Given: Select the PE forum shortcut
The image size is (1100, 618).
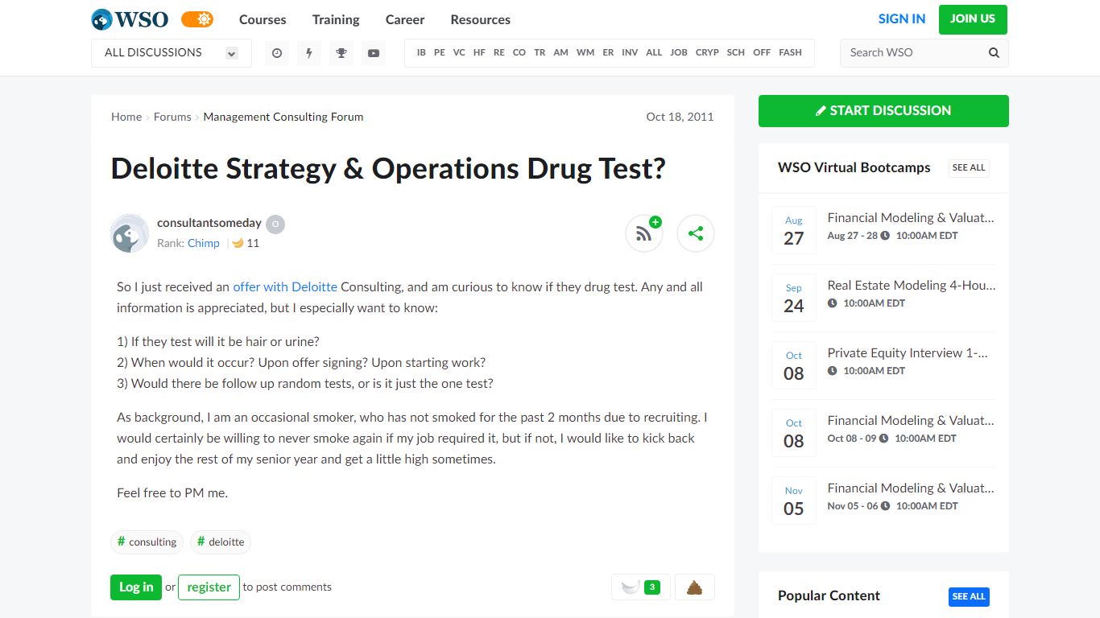Looking at the screenshot, I should click(440, 52).
